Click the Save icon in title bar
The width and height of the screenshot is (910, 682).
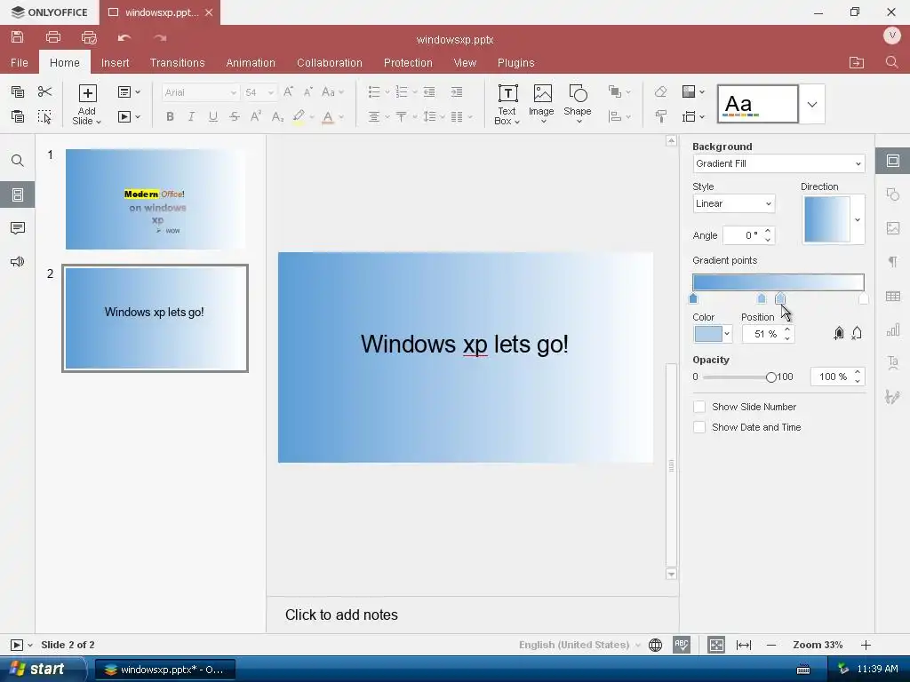pyautogui.click(x=18, y=37)
